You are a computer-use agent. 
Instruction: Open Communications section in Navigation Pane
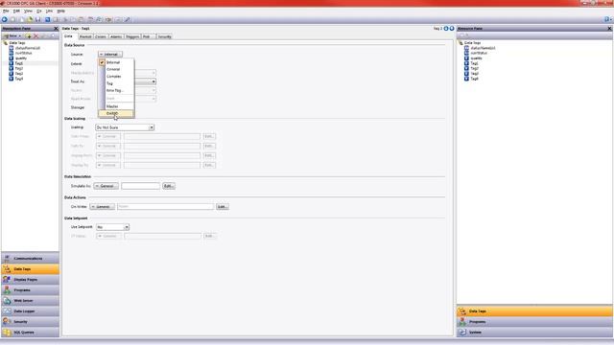tap(30, 259)
